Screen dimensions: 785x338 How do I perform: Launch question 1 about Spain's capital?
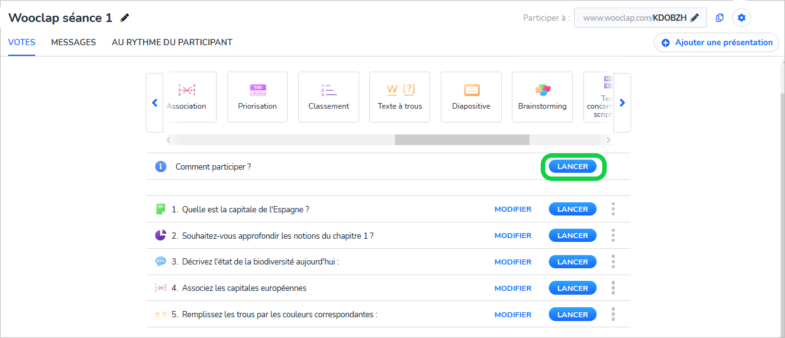573,209
